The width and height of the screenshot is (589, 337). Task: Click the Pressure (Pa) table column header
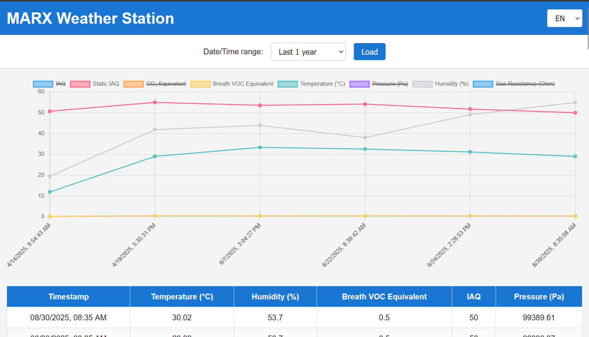(x=539, y=297)
